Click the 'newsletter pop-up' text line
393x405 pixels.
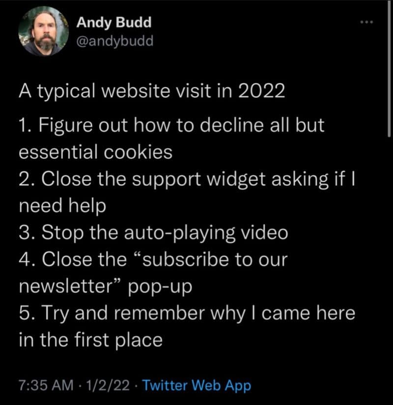[x=106, y=287]
